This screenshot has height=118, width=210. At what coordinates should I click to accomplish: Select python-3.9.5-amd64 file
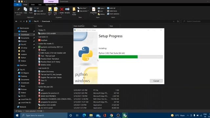[48, 33]
